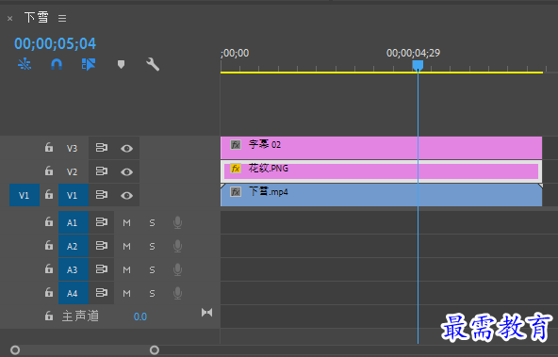Close the 下雪 sequence tab

pyautogui.click(x=10, y=19)
